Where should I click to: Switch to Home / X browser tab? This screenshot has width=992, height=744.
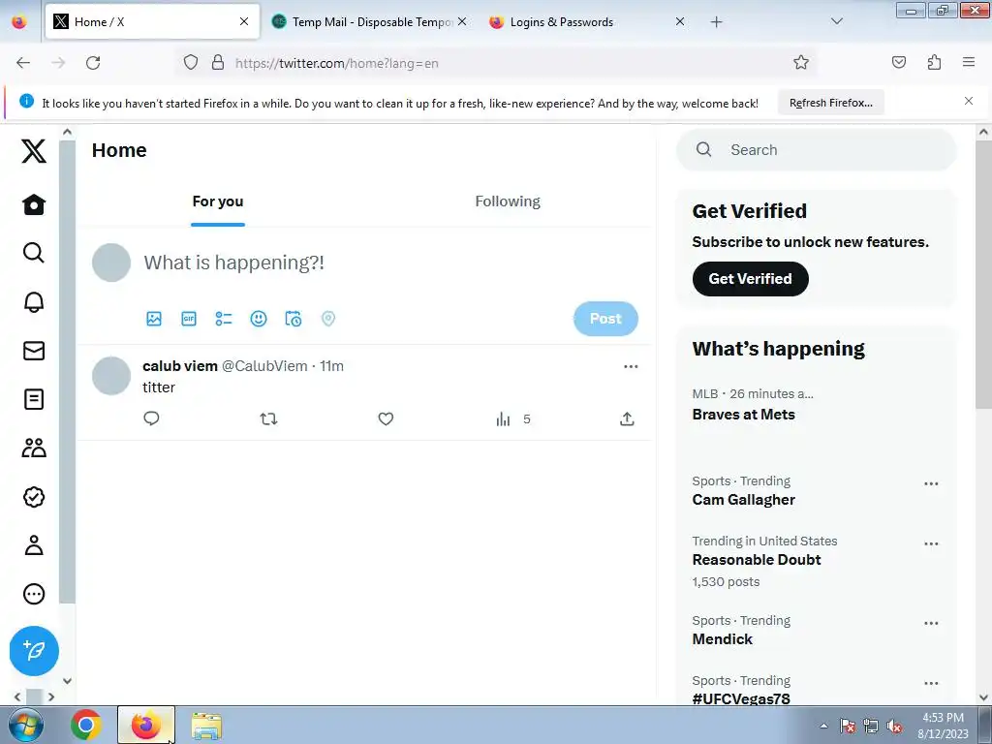(x=152, y=21)
